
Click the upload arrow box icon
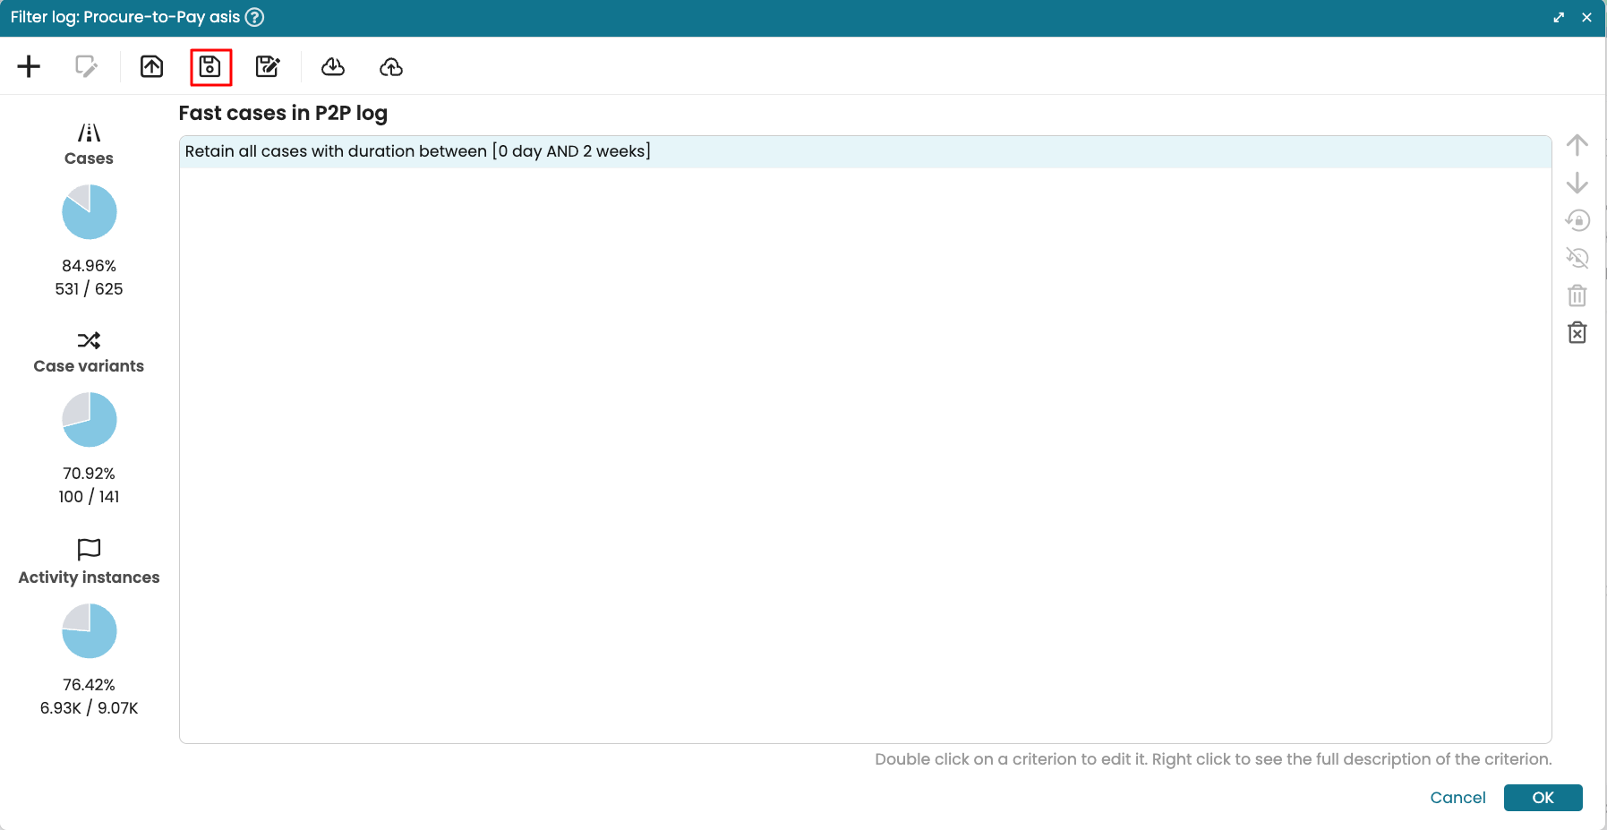click(x=152, y=67)
